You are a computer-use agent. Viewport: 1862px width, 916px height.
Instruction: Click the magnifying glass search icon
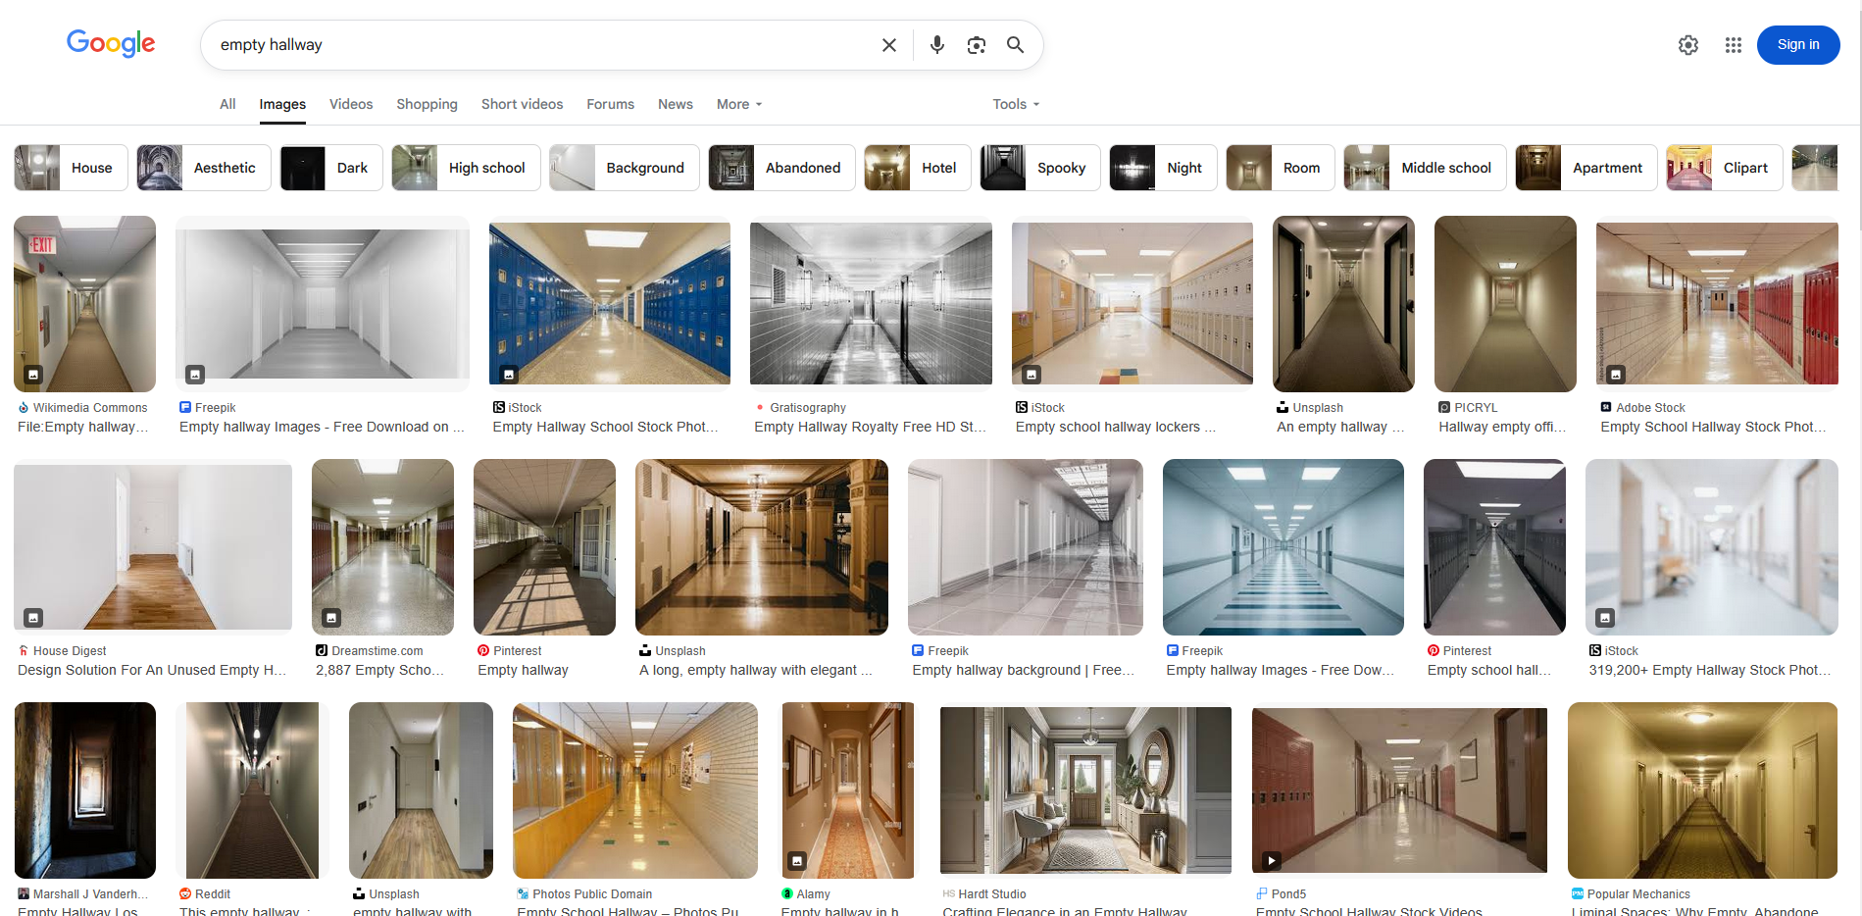(1015, 45)
